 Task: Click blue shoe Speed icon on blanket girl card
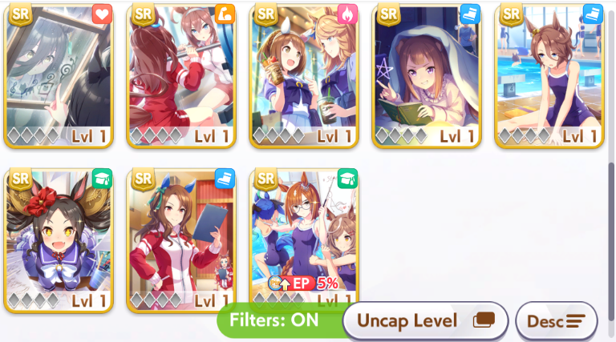[x=470, y=14]
